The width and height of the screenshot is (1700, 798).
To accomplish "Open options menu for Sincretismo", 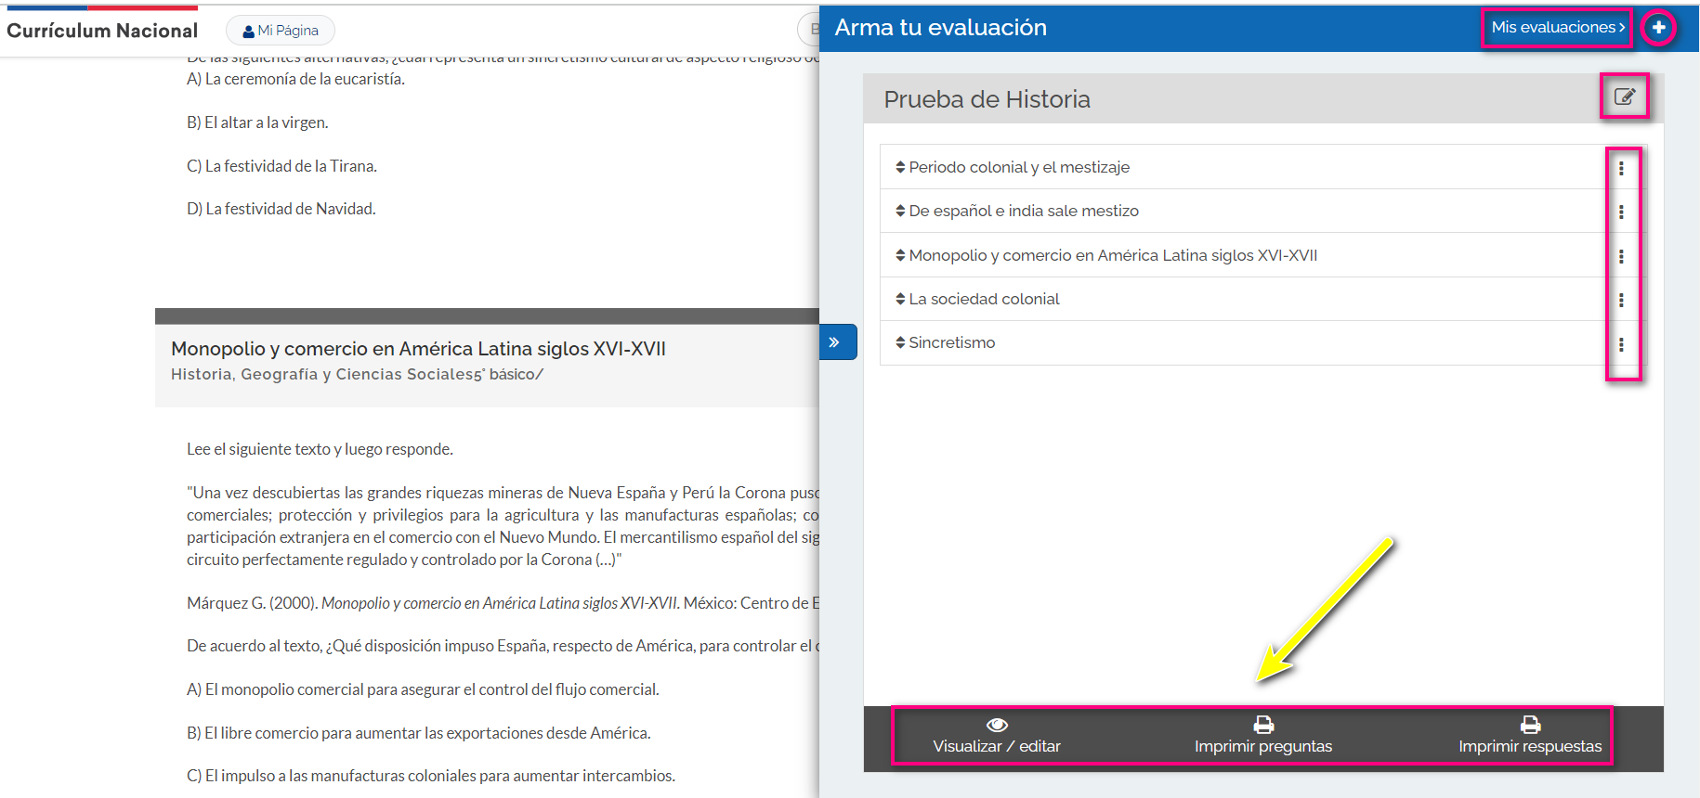I will pyautogui.click(x=1621, y=344).
